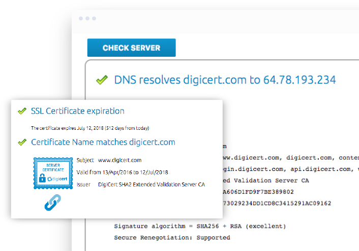Viewport: 359px width, 251px height.
Task: Click the third dot in the window title bar
Action: (x=94, y=18)
